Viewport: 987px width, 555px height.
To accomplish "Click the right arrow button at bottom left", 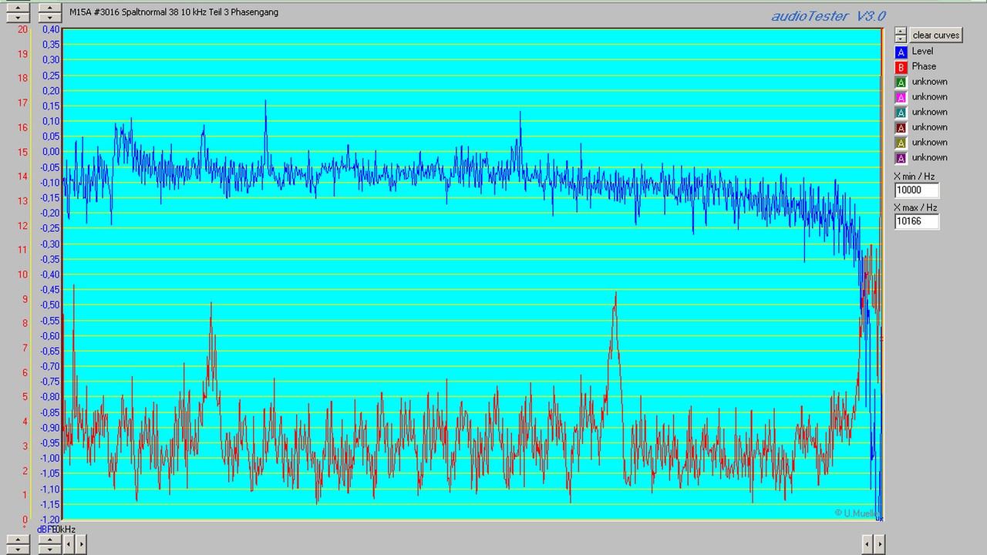I will pyautogui.click(x=80, y=544).
